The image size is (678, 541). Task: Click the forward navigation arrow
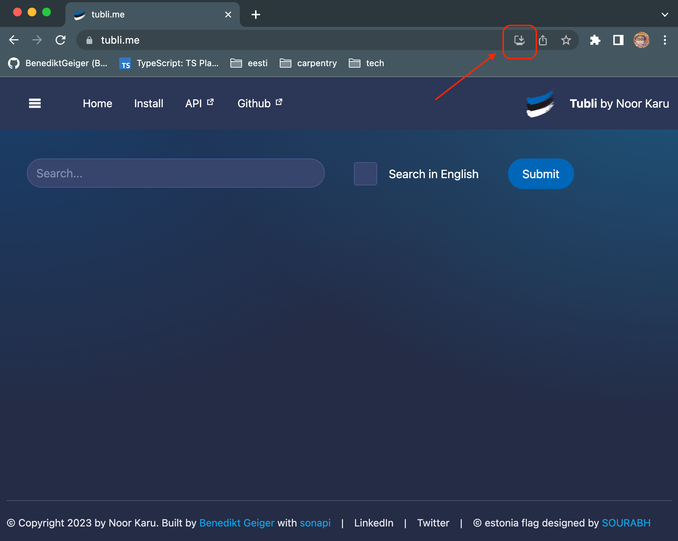click(x=37, y=40)
